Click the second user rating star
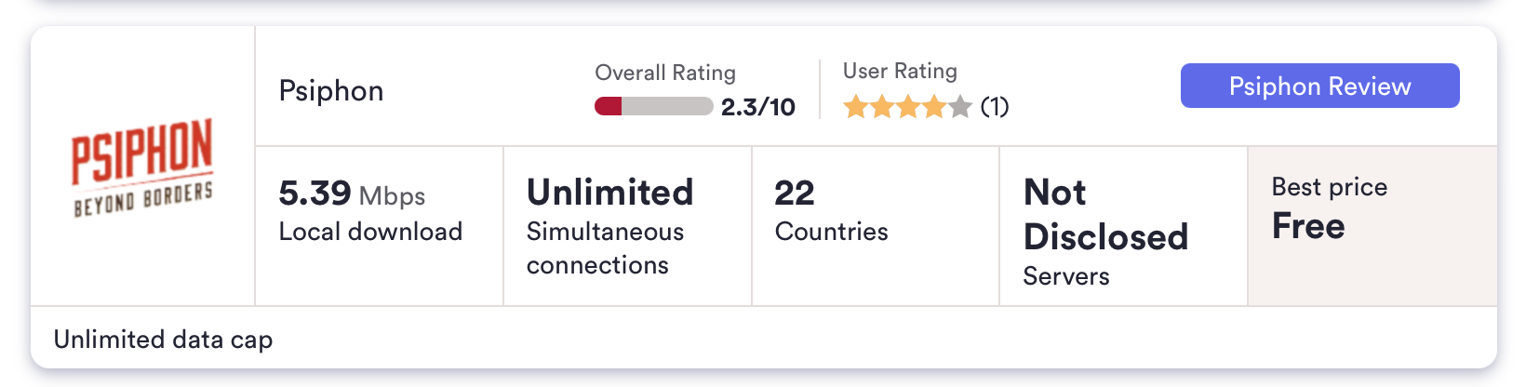 [882, 108]
